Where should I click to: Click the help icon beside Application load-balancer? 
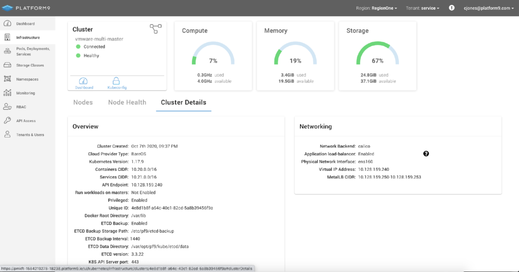[x=426, y=154]
